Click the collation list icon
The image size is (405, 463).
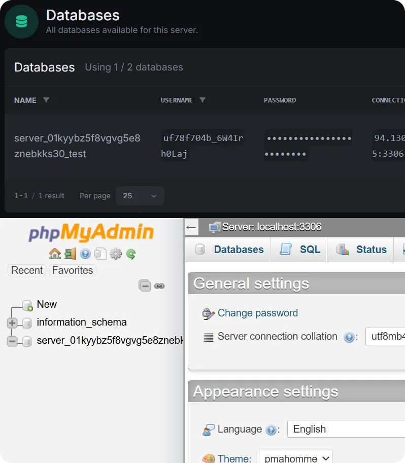click(x=209, y=337)
